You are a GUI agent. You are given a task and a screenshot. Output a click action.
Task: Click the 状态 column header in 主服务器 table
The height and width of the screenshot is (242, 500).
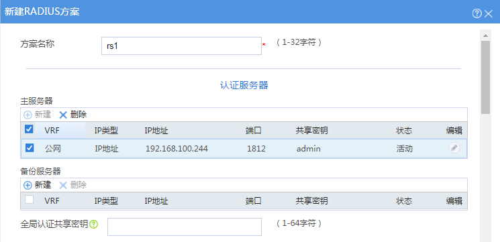[x=404, y=131]
